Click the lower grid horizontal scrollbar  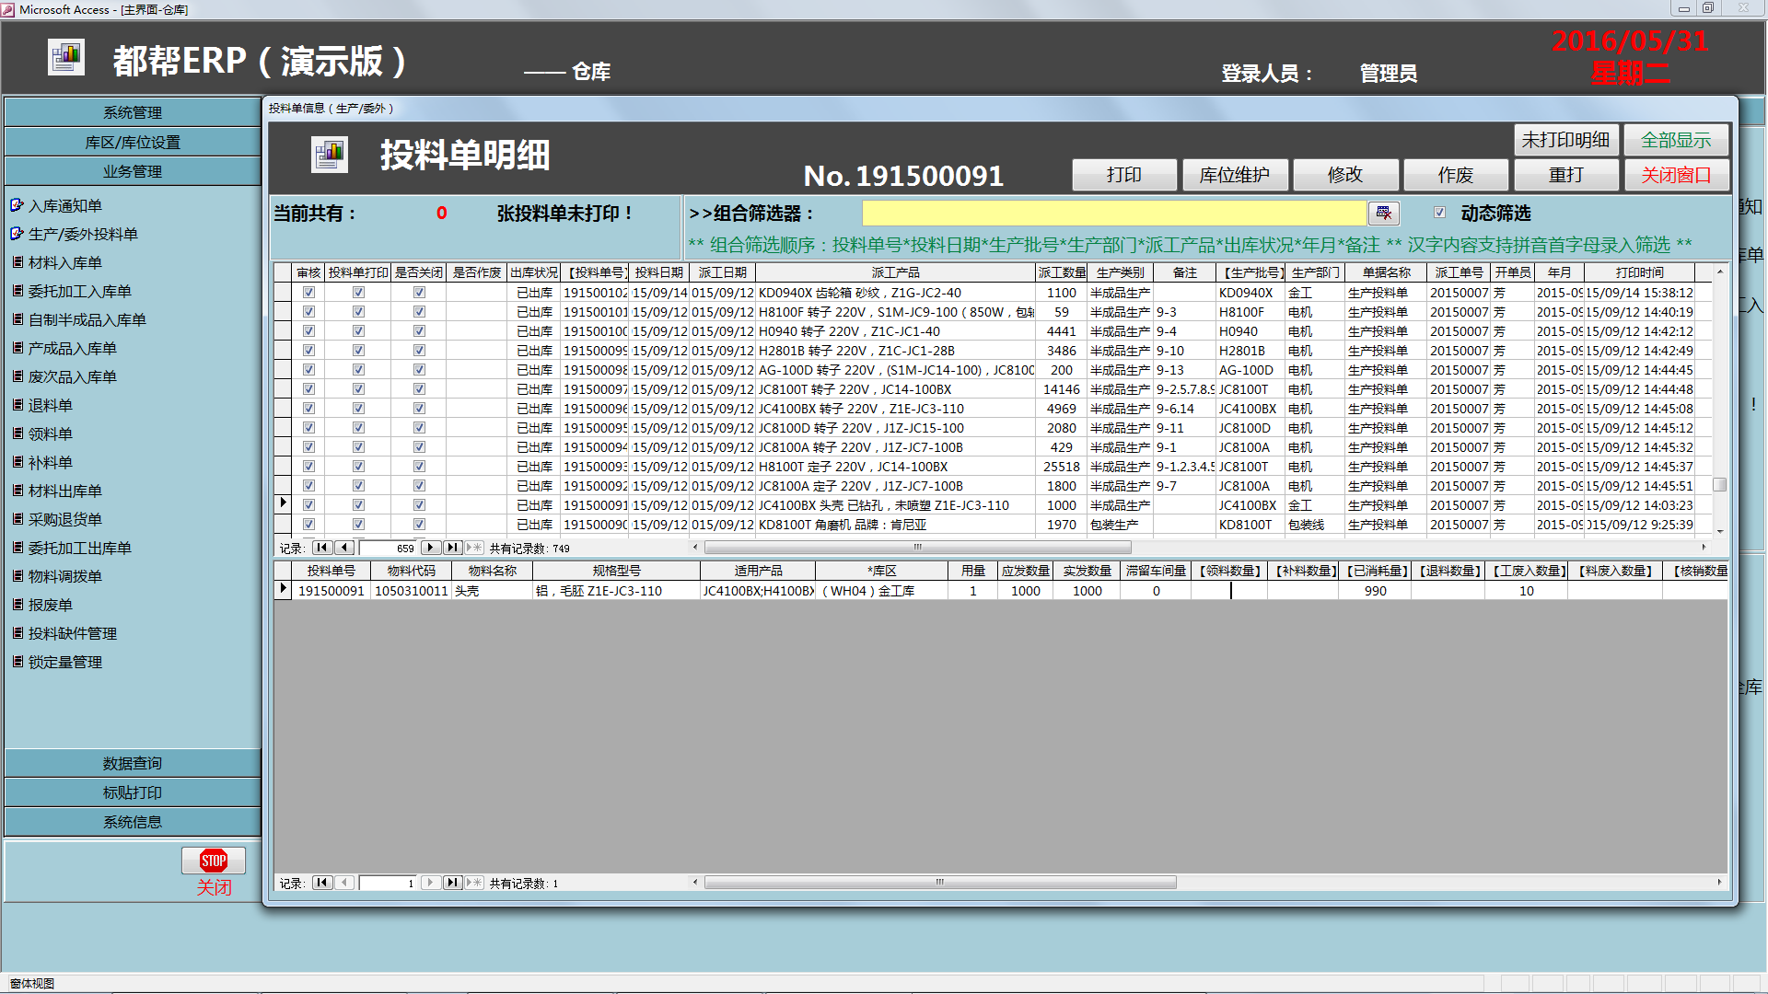pyautogui.click(x=940, y=882)
